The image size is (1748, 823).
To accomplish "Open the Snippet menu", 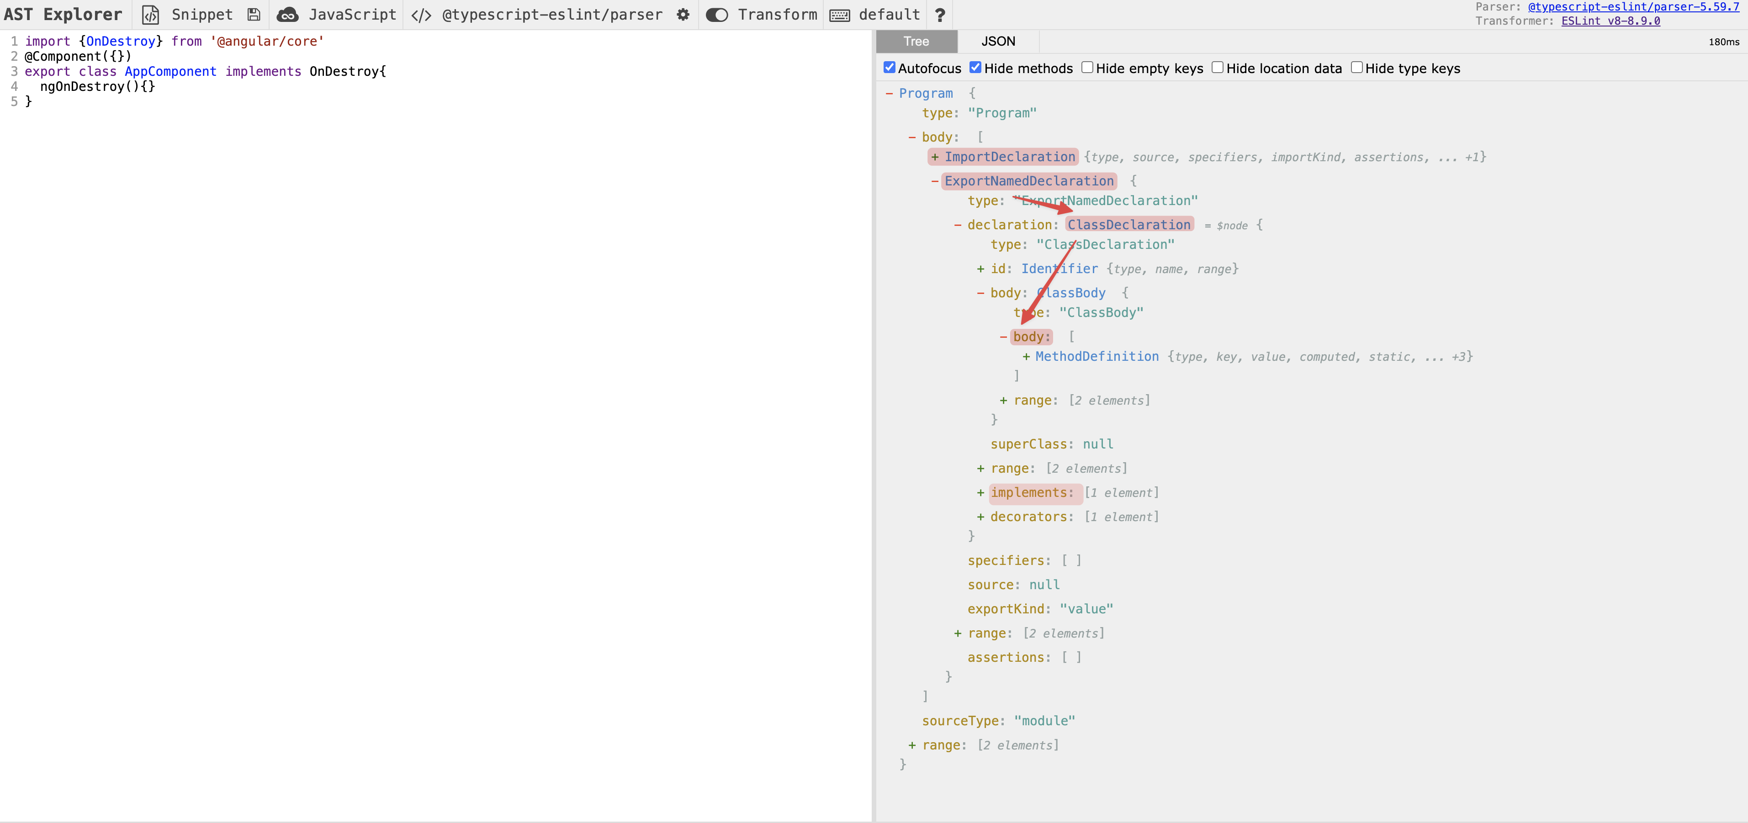I will (x=202, y=14).
